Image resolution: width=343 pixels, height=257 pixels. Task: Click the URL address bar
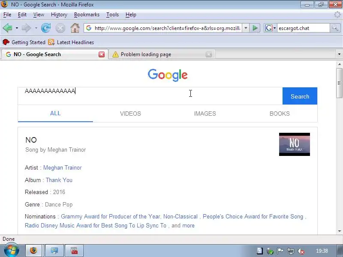(x=166, y=28)
